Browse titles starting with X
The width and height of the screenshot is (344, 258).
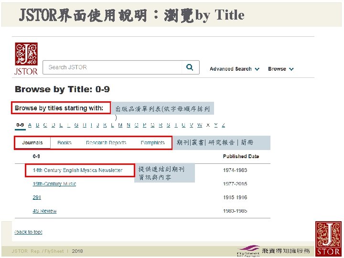[x=208, y=125]
